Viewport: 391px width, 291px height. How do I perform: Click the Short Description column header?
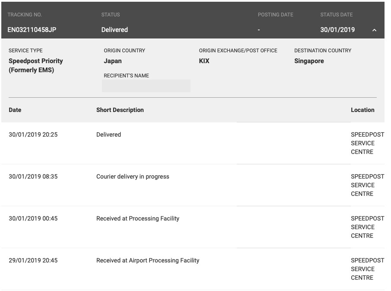pyautogui.click(x=120, y=110)
